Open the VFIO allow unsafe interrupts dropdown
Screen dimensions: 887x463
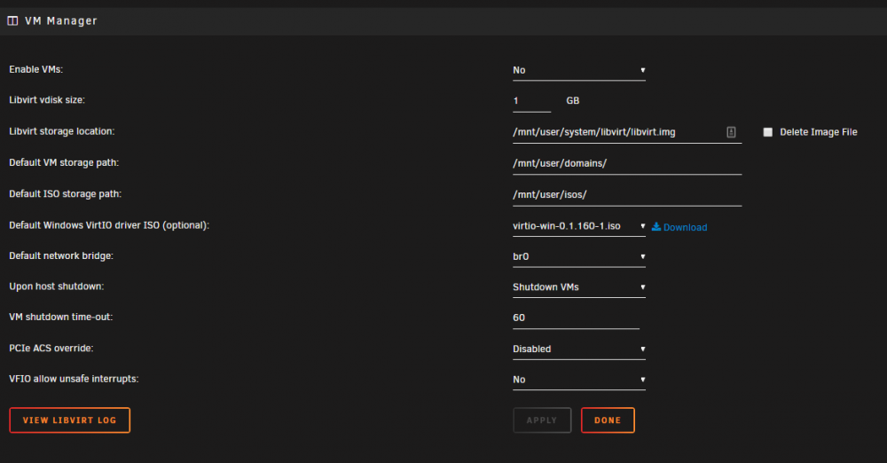pos(578,380)
